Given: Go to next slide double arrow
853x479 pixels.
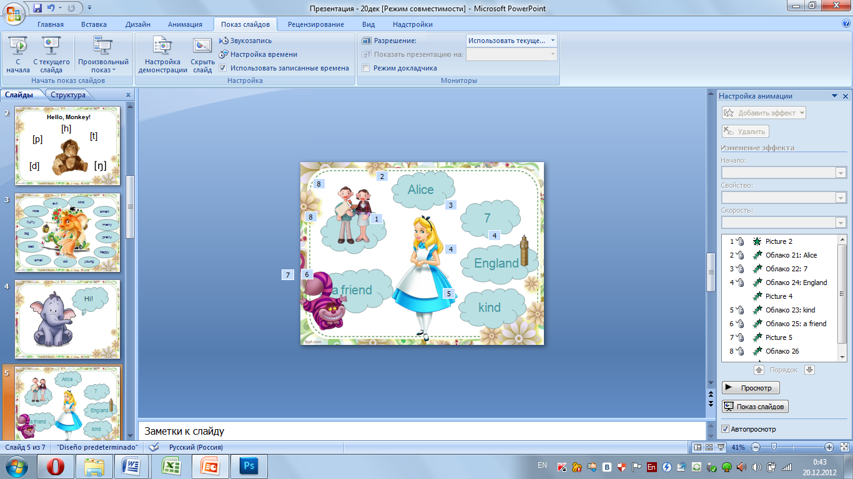Looking at the screenshot, I should point(711,404).
